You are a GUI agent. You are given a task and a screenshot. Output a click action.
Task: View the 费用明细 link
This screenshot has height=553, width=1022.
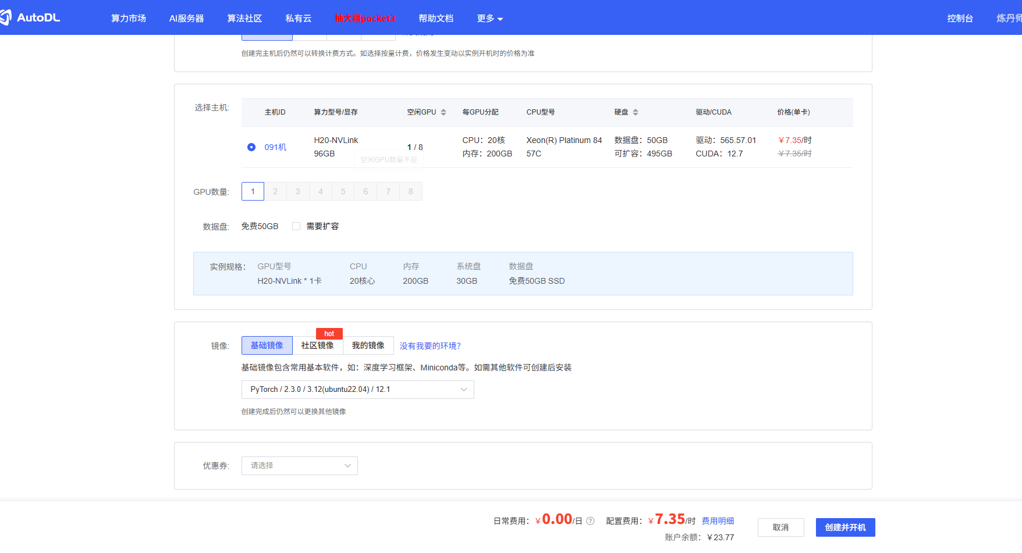pyautogui.click(x=718, y=520)
